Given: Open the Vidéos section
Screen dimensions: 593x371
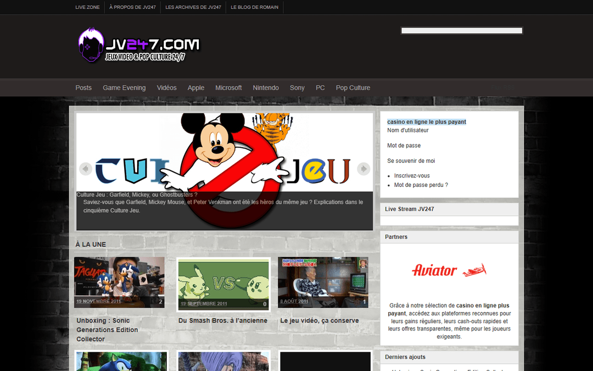Looking at the screenshot, I should point(167,87).
